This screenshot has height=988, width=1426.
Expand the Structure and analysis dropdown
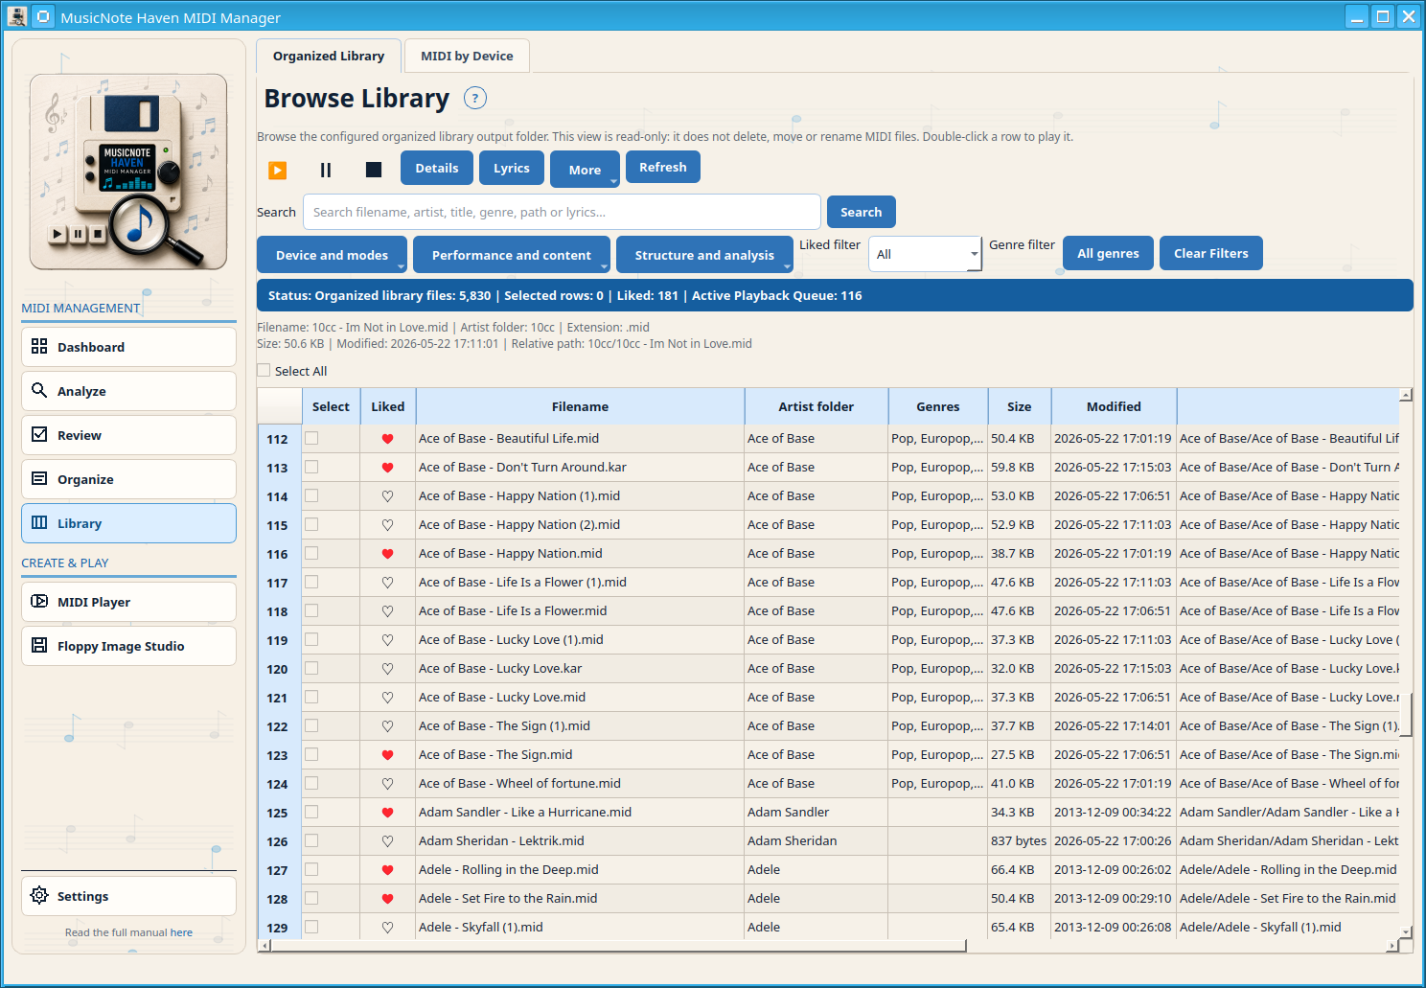click(x=704, y=255)
